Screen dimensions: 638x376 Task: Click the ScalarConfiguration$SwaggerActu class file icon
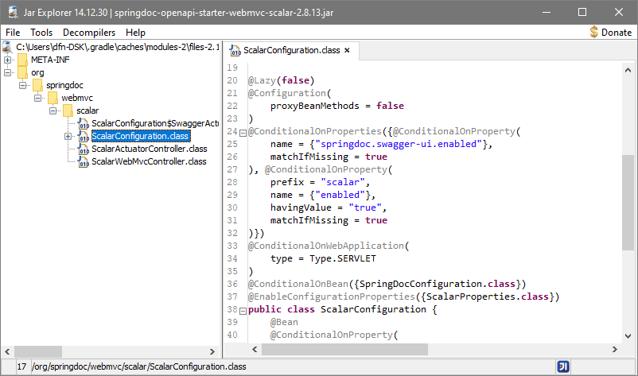84,123
